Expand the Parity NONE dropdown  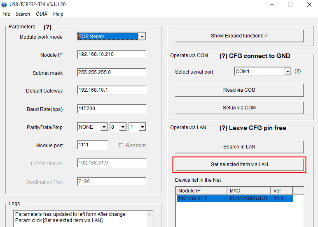point(104,127)
